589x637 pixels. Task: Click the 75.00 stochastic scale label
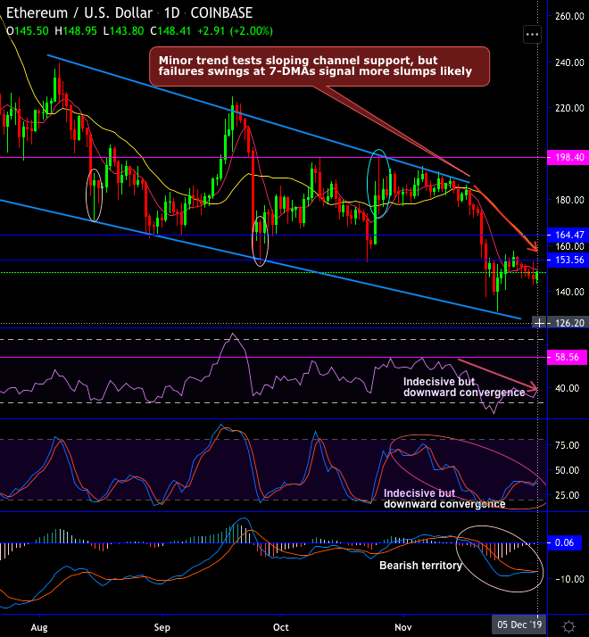pyautogui.click(x=567, y=445)
